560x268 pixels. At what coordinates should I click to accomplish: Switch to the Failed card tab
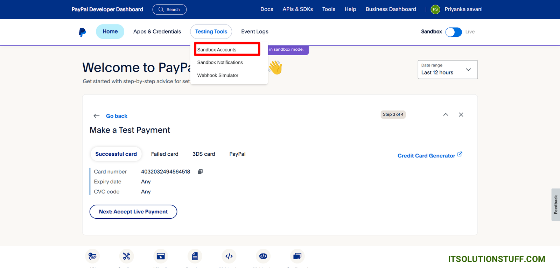click(x=164, y=154)
